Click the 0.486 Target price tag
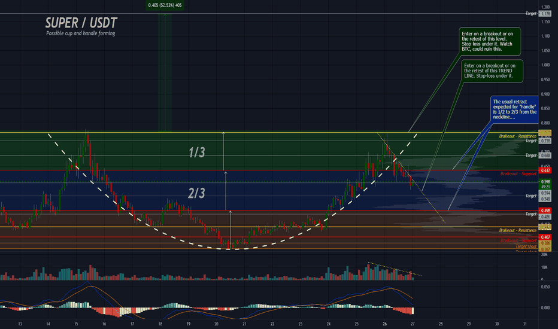Screen dimensions: 558x329 pos(545,217)
